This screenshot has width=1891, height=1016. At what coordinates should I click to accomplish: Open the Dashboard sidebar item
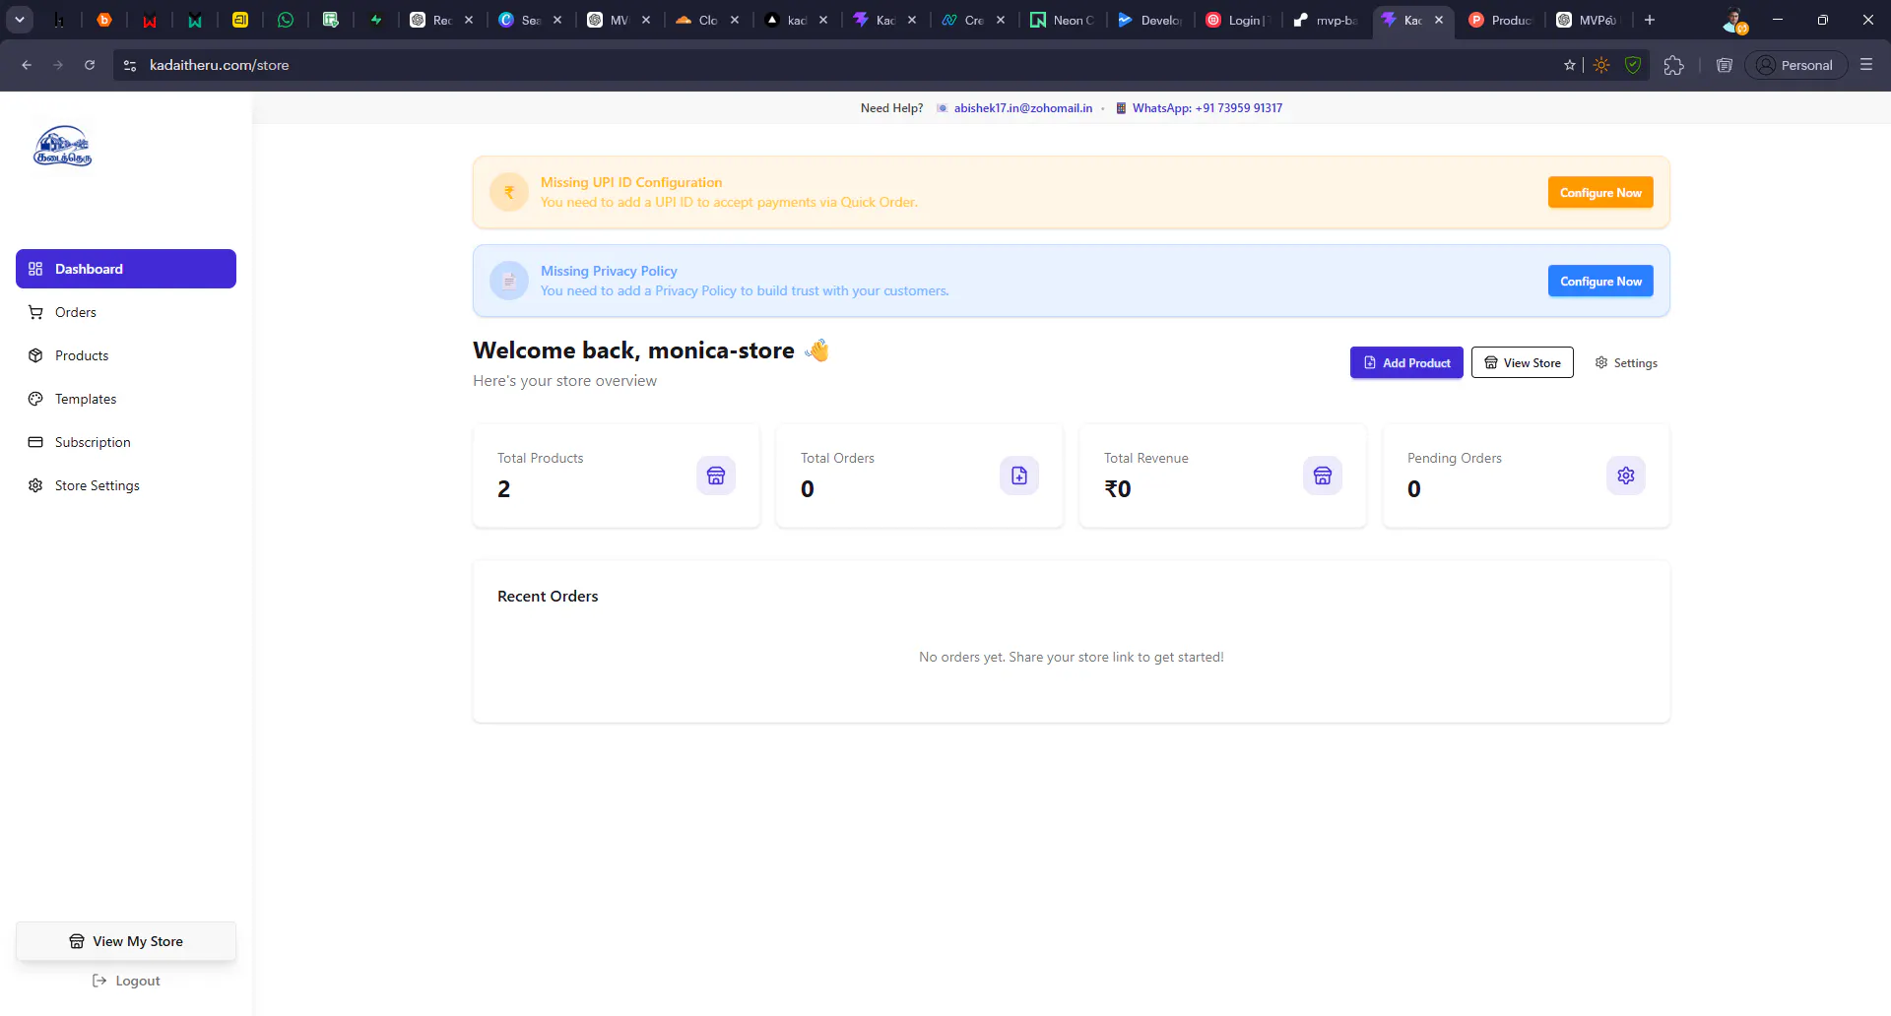tap(126, 269)
